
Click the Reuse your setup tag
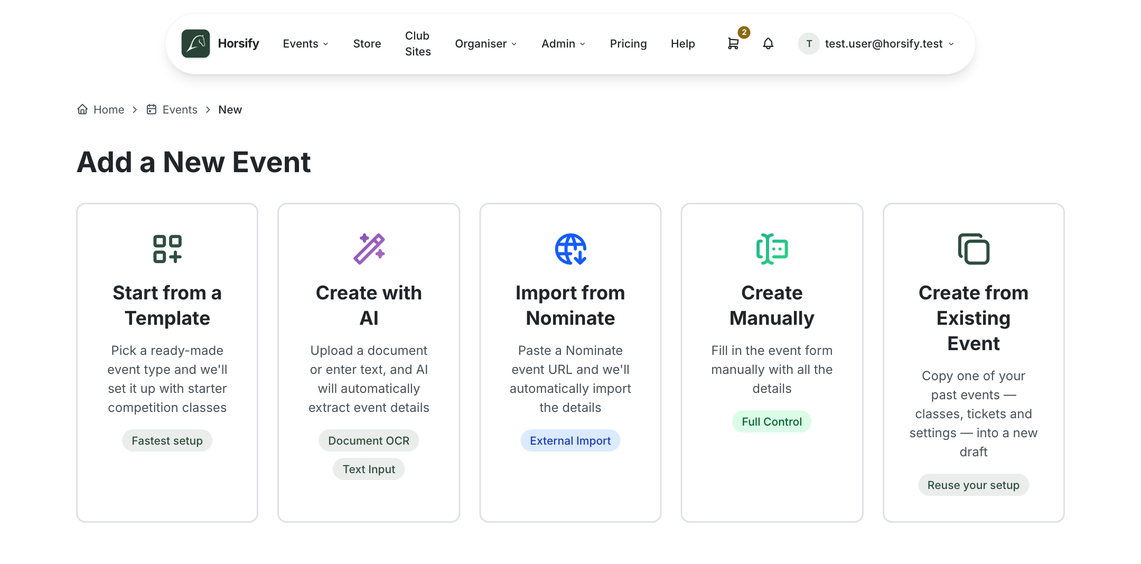974,485
